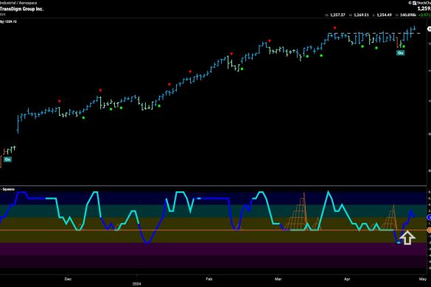
Task: Click the Dec label on time axis
Action: tap(68, 279)
